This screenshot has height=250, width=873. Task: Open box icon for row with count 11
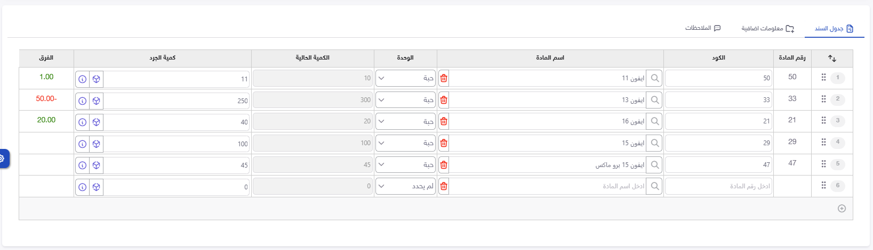(96, 79)
